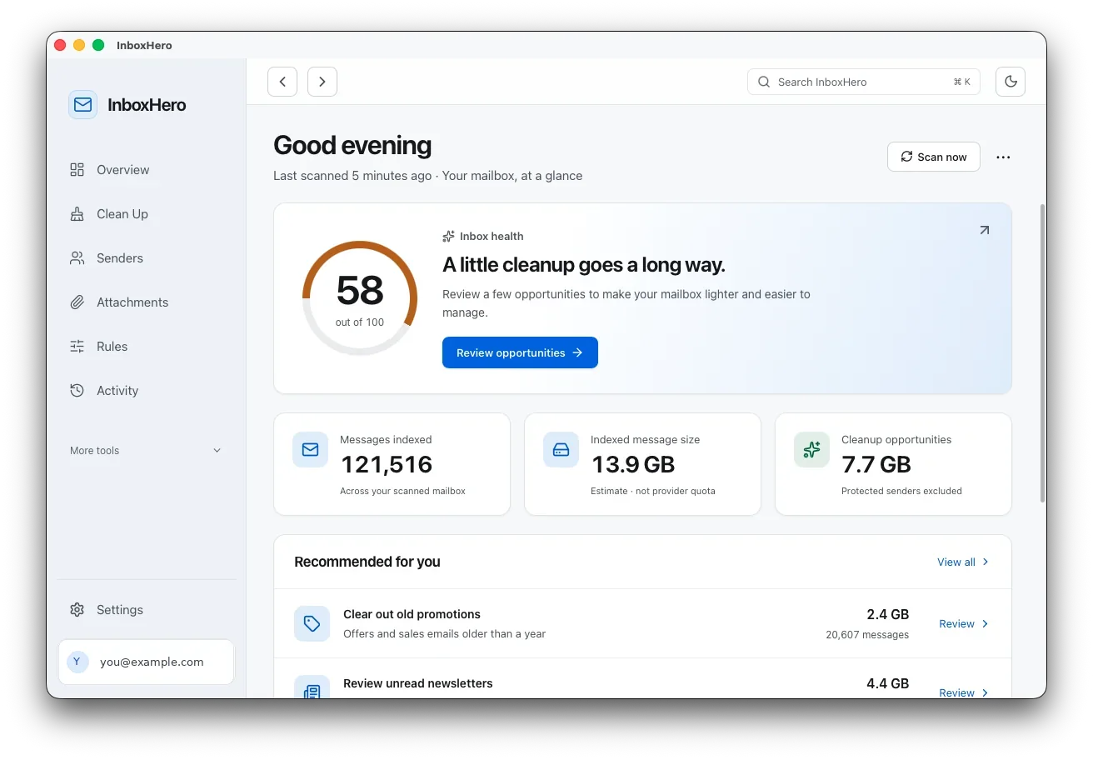Click the Cleanup opportunities sparkle icon
The height and width of the screenshot is (760, 1093).
coord(811,450)
